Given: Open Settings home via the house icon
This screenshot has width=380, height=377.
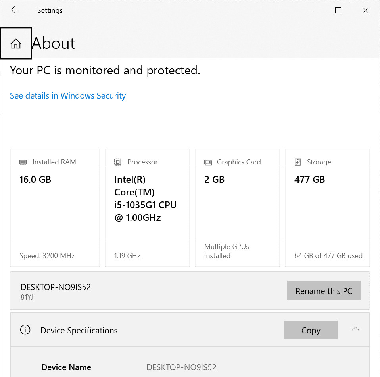Looking at the screenshot, I should point(16,43).
